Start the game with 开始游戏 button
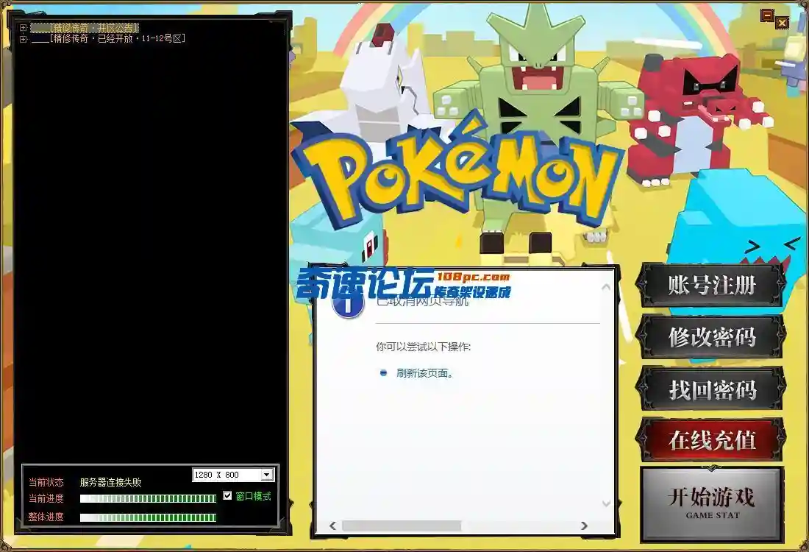This screenshot has width=809, height=552. pos(712,503)
